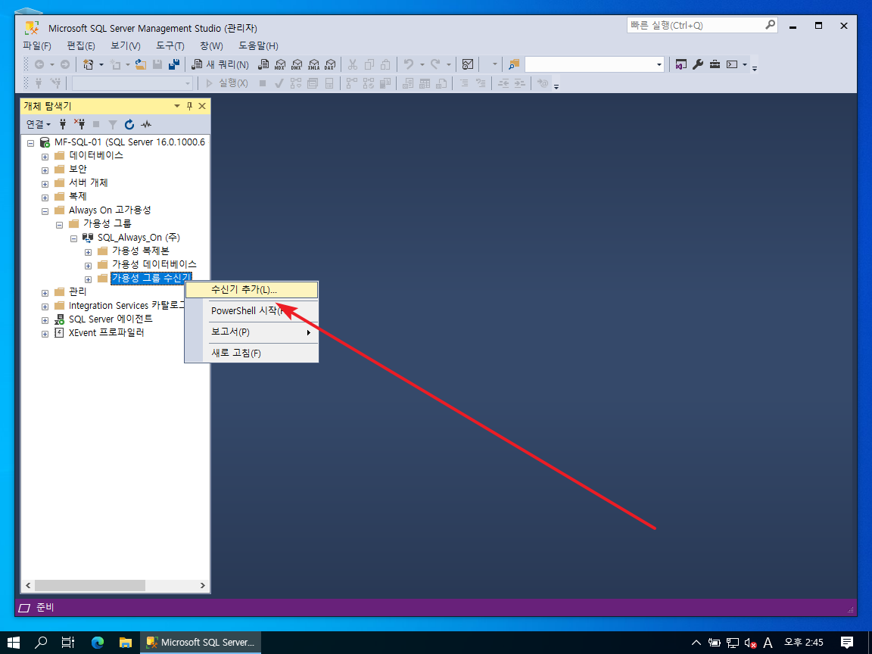Open the Windows Start menu
The width and height of the screenshot is (872, 654).
[x=14, y=643]
